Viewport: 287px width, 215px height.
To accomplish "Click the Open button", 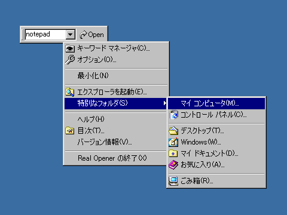I will point(92,35).
